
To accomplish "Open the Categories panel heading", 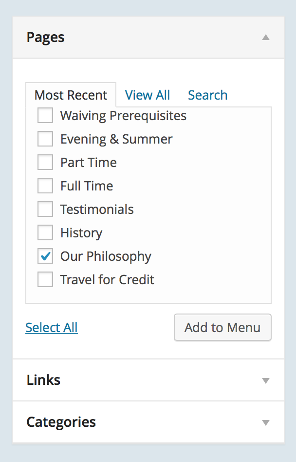I will coord(61,422).
